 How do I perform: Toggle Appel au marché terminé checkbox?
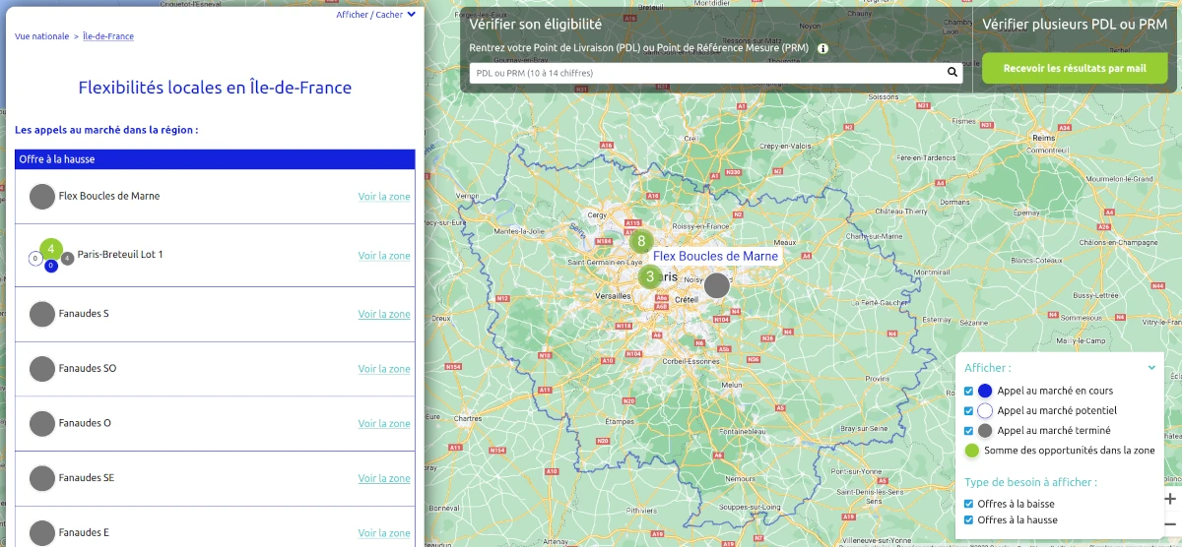click(x=969, y=430)
